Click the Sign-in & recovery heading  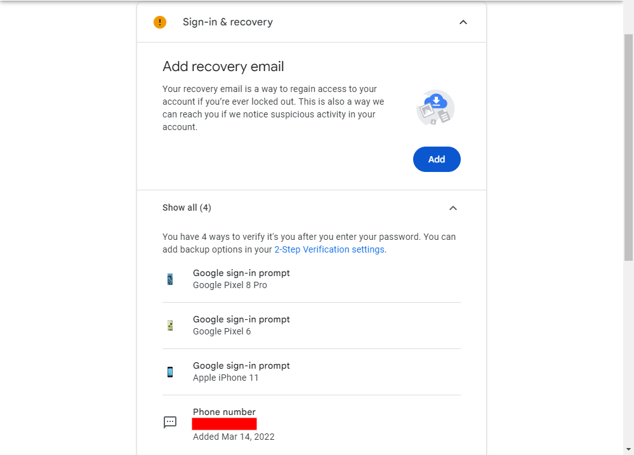[228, 22]
